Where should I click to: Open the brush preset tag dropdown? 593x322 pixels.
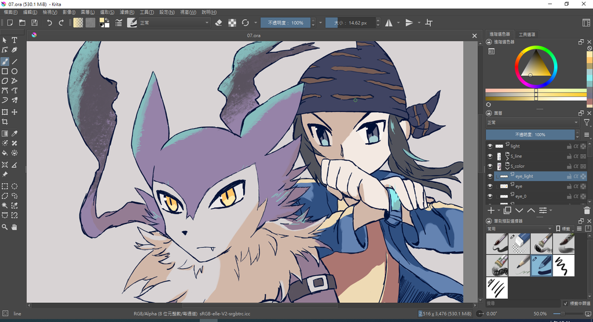pyautogui.click(x=519, y=229)
